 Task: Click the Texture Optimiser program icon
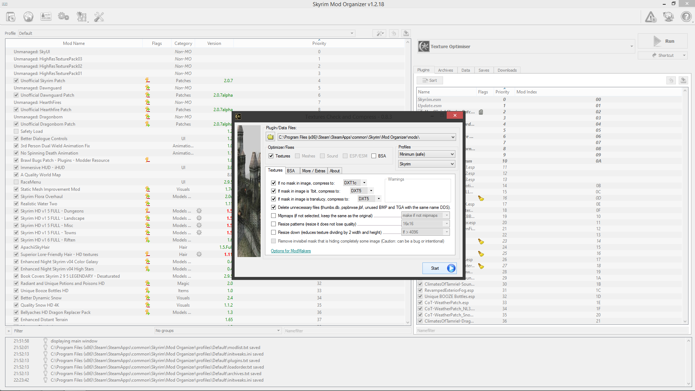click(424, 46)
